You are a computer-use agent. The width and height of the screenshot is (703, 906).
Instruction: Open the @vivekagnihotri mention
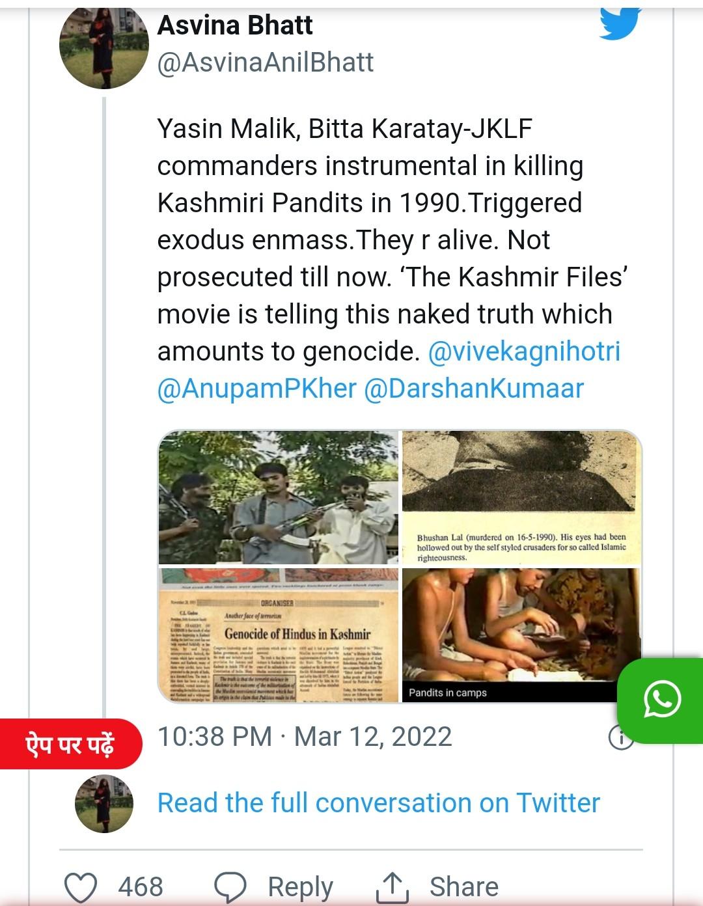coord(524,351)
